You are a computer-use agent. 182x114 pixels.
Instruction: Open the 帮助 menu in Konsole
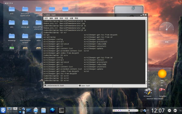[76, 18]
